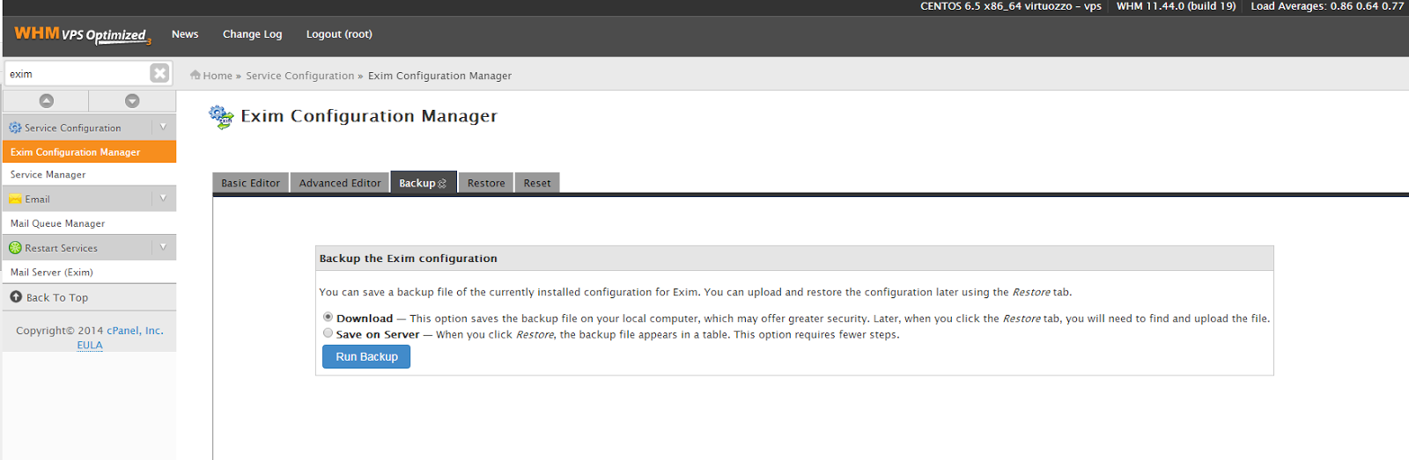1409x460 pixels.
Task: Open the Advanced Editor tab
Action: coord(340,183)
